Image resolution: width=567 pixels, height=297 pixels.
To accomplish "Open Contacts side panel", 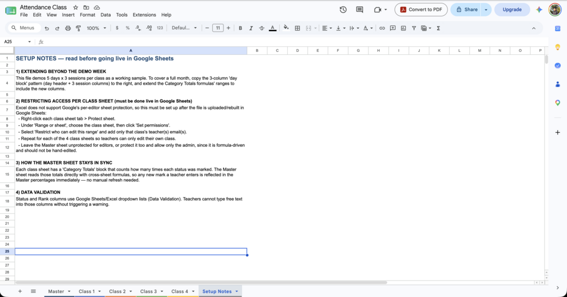I will (557, 84).
